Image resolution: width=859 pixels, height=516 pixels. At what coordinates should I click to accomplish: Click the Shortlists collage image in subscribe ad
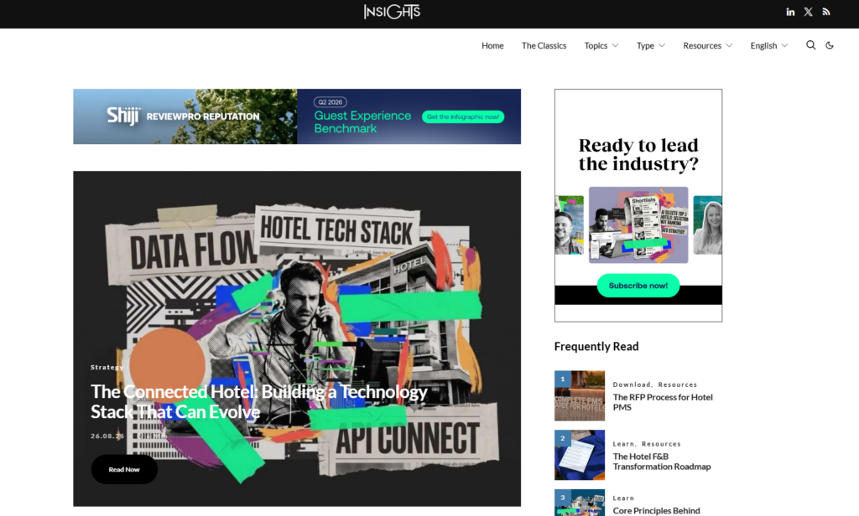(638, 224)
